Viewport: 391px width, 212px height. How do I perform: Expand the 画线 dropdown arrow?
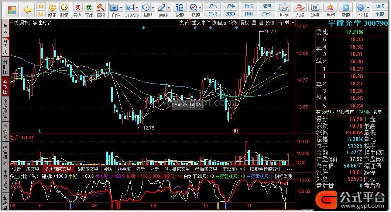coord(168,8)
